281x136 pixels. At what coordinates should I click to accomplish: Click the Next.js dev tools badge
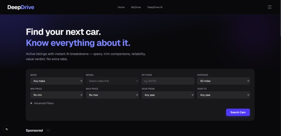point(7,129)
